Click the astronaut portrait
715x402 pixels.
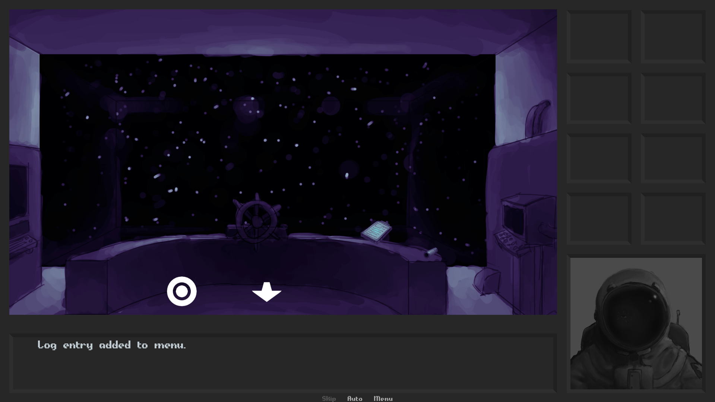[x=636, y=323]
